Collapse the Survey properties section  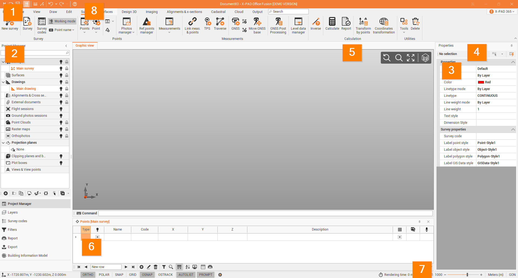point(513,129)
